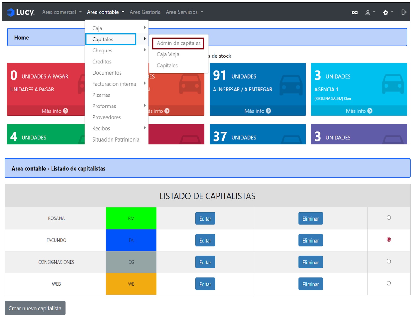Open Proveedores menu item
The image size is (415, 316).
(x=107, y=117)
